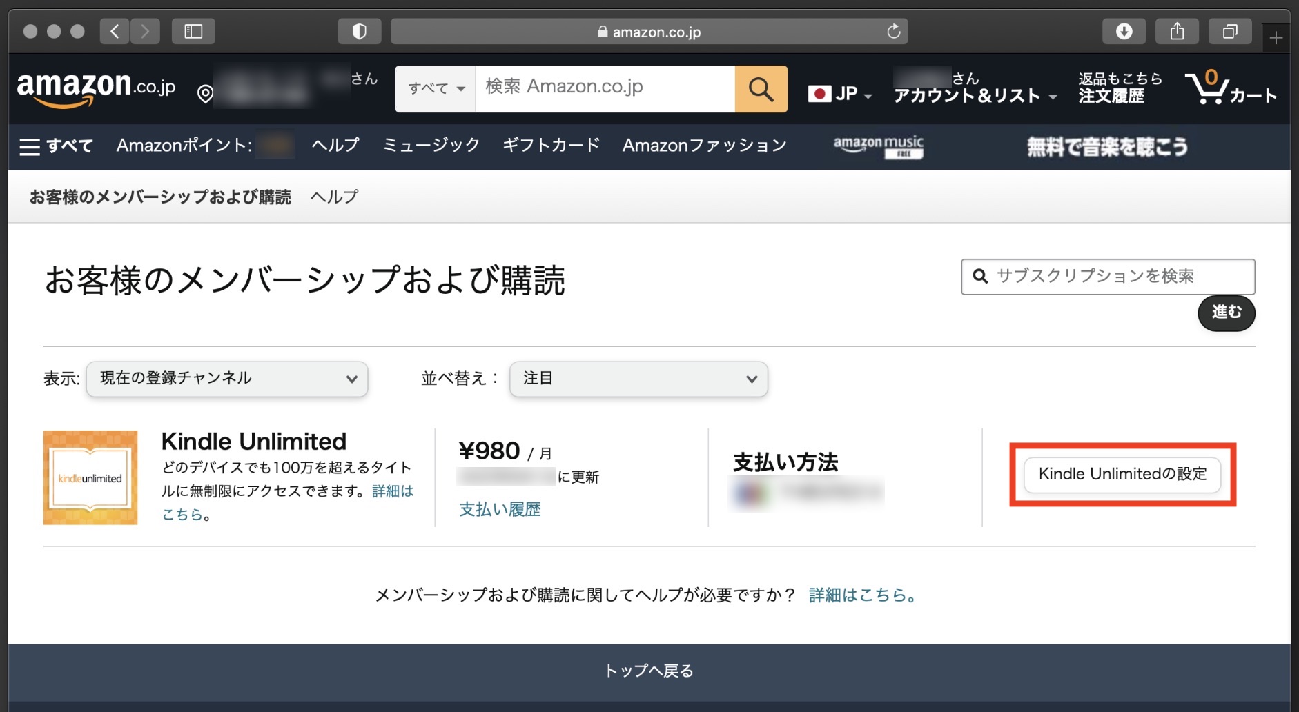Click the amazon.co.jp logo
The image size is (1299, 712).
(96, 90)
